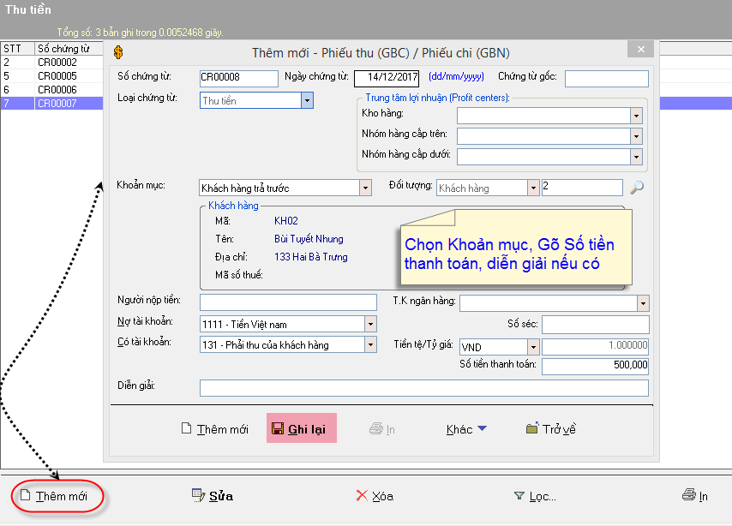
Task: Click Thêm mới button inside the dialog
Action: click(214, 429)
